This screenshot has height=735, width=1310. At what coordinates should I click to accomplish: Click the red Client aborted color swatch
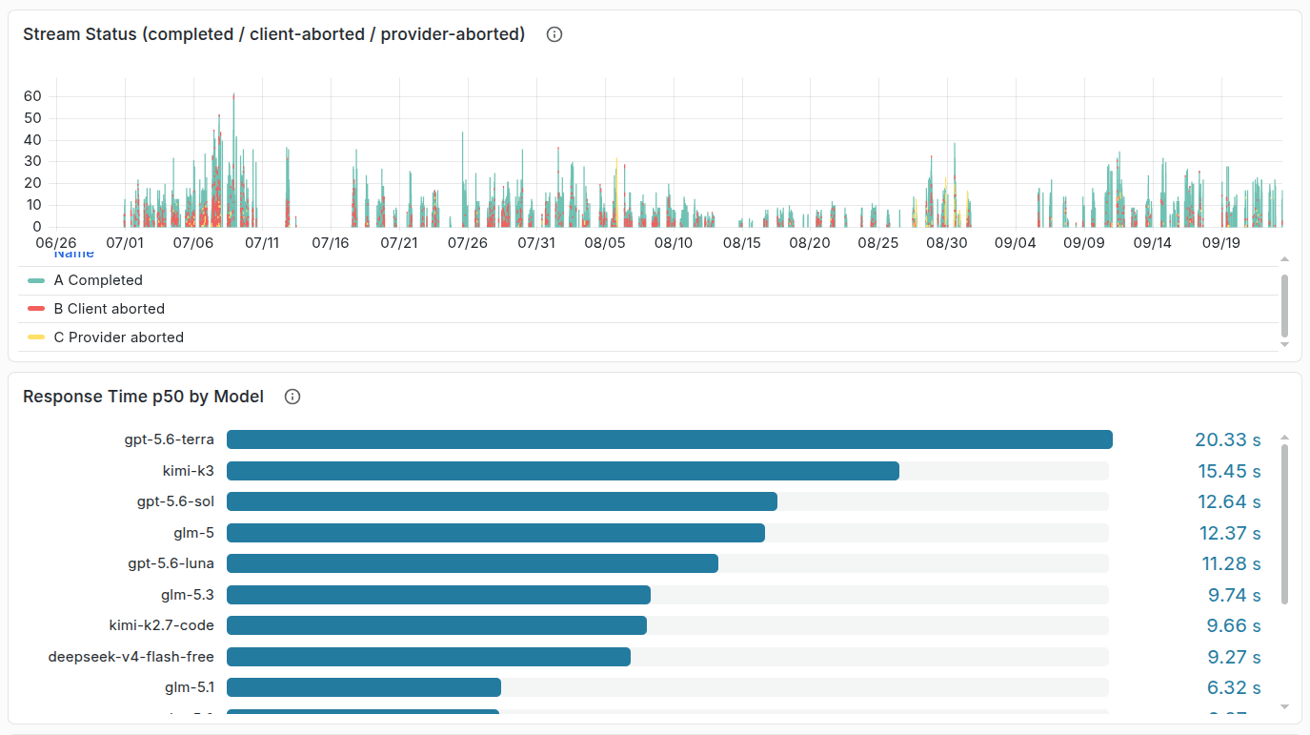pos(36,309)
